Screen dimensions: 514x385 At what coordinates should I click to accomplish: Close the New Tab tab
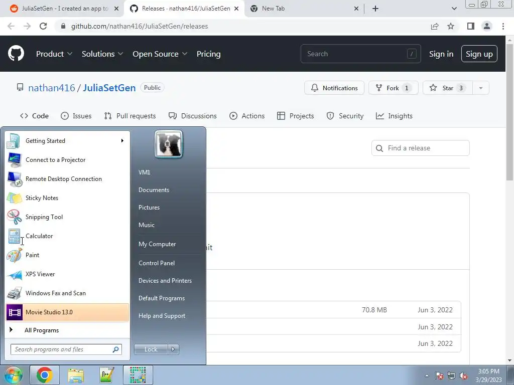(x=356, y=9)
